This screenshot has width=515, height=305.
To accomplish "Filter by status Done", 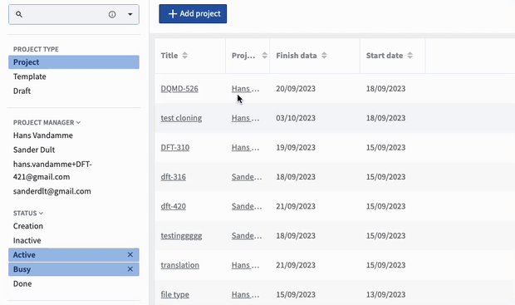I will point(22,283).
